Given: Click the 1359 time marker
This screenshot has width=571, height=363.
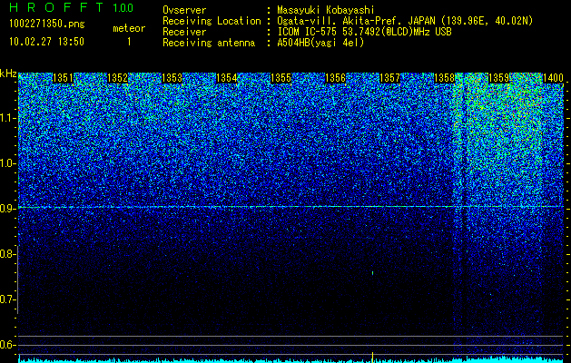Looking at the screenshot, I should (499, 78).
